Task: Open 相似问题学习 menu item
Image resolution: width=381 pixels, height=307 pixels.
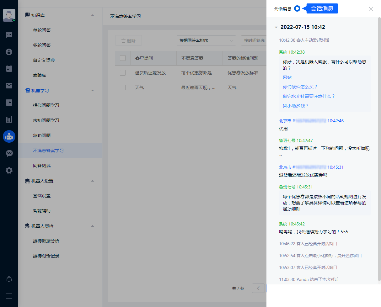Action: (46, 105)
